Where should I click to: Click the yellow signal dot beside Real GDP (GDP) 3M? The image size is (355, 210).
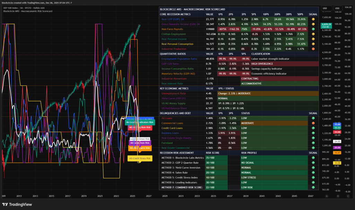pos(313,19)
